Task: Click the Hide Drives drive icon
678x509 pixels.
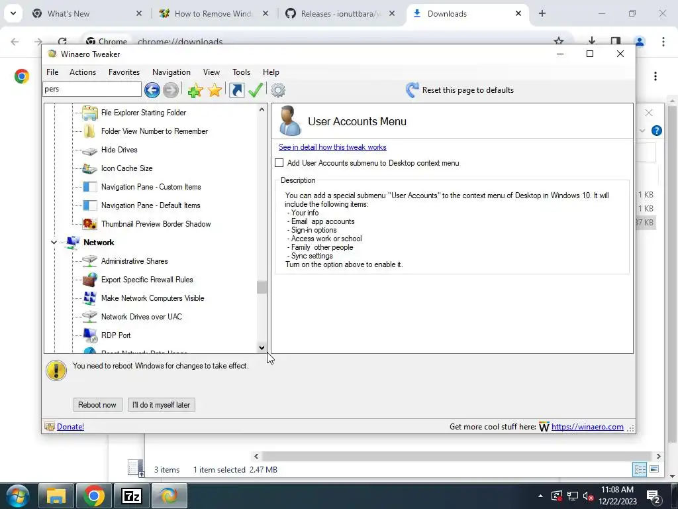Action: (x=90, y=150)
